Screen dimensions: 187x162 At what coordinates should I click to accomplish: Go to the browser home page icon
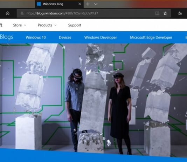pos(7,13)
